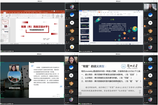Click the WPS slideshow play icon in status bar
The image size is (158, 105).
pos(130,44)
